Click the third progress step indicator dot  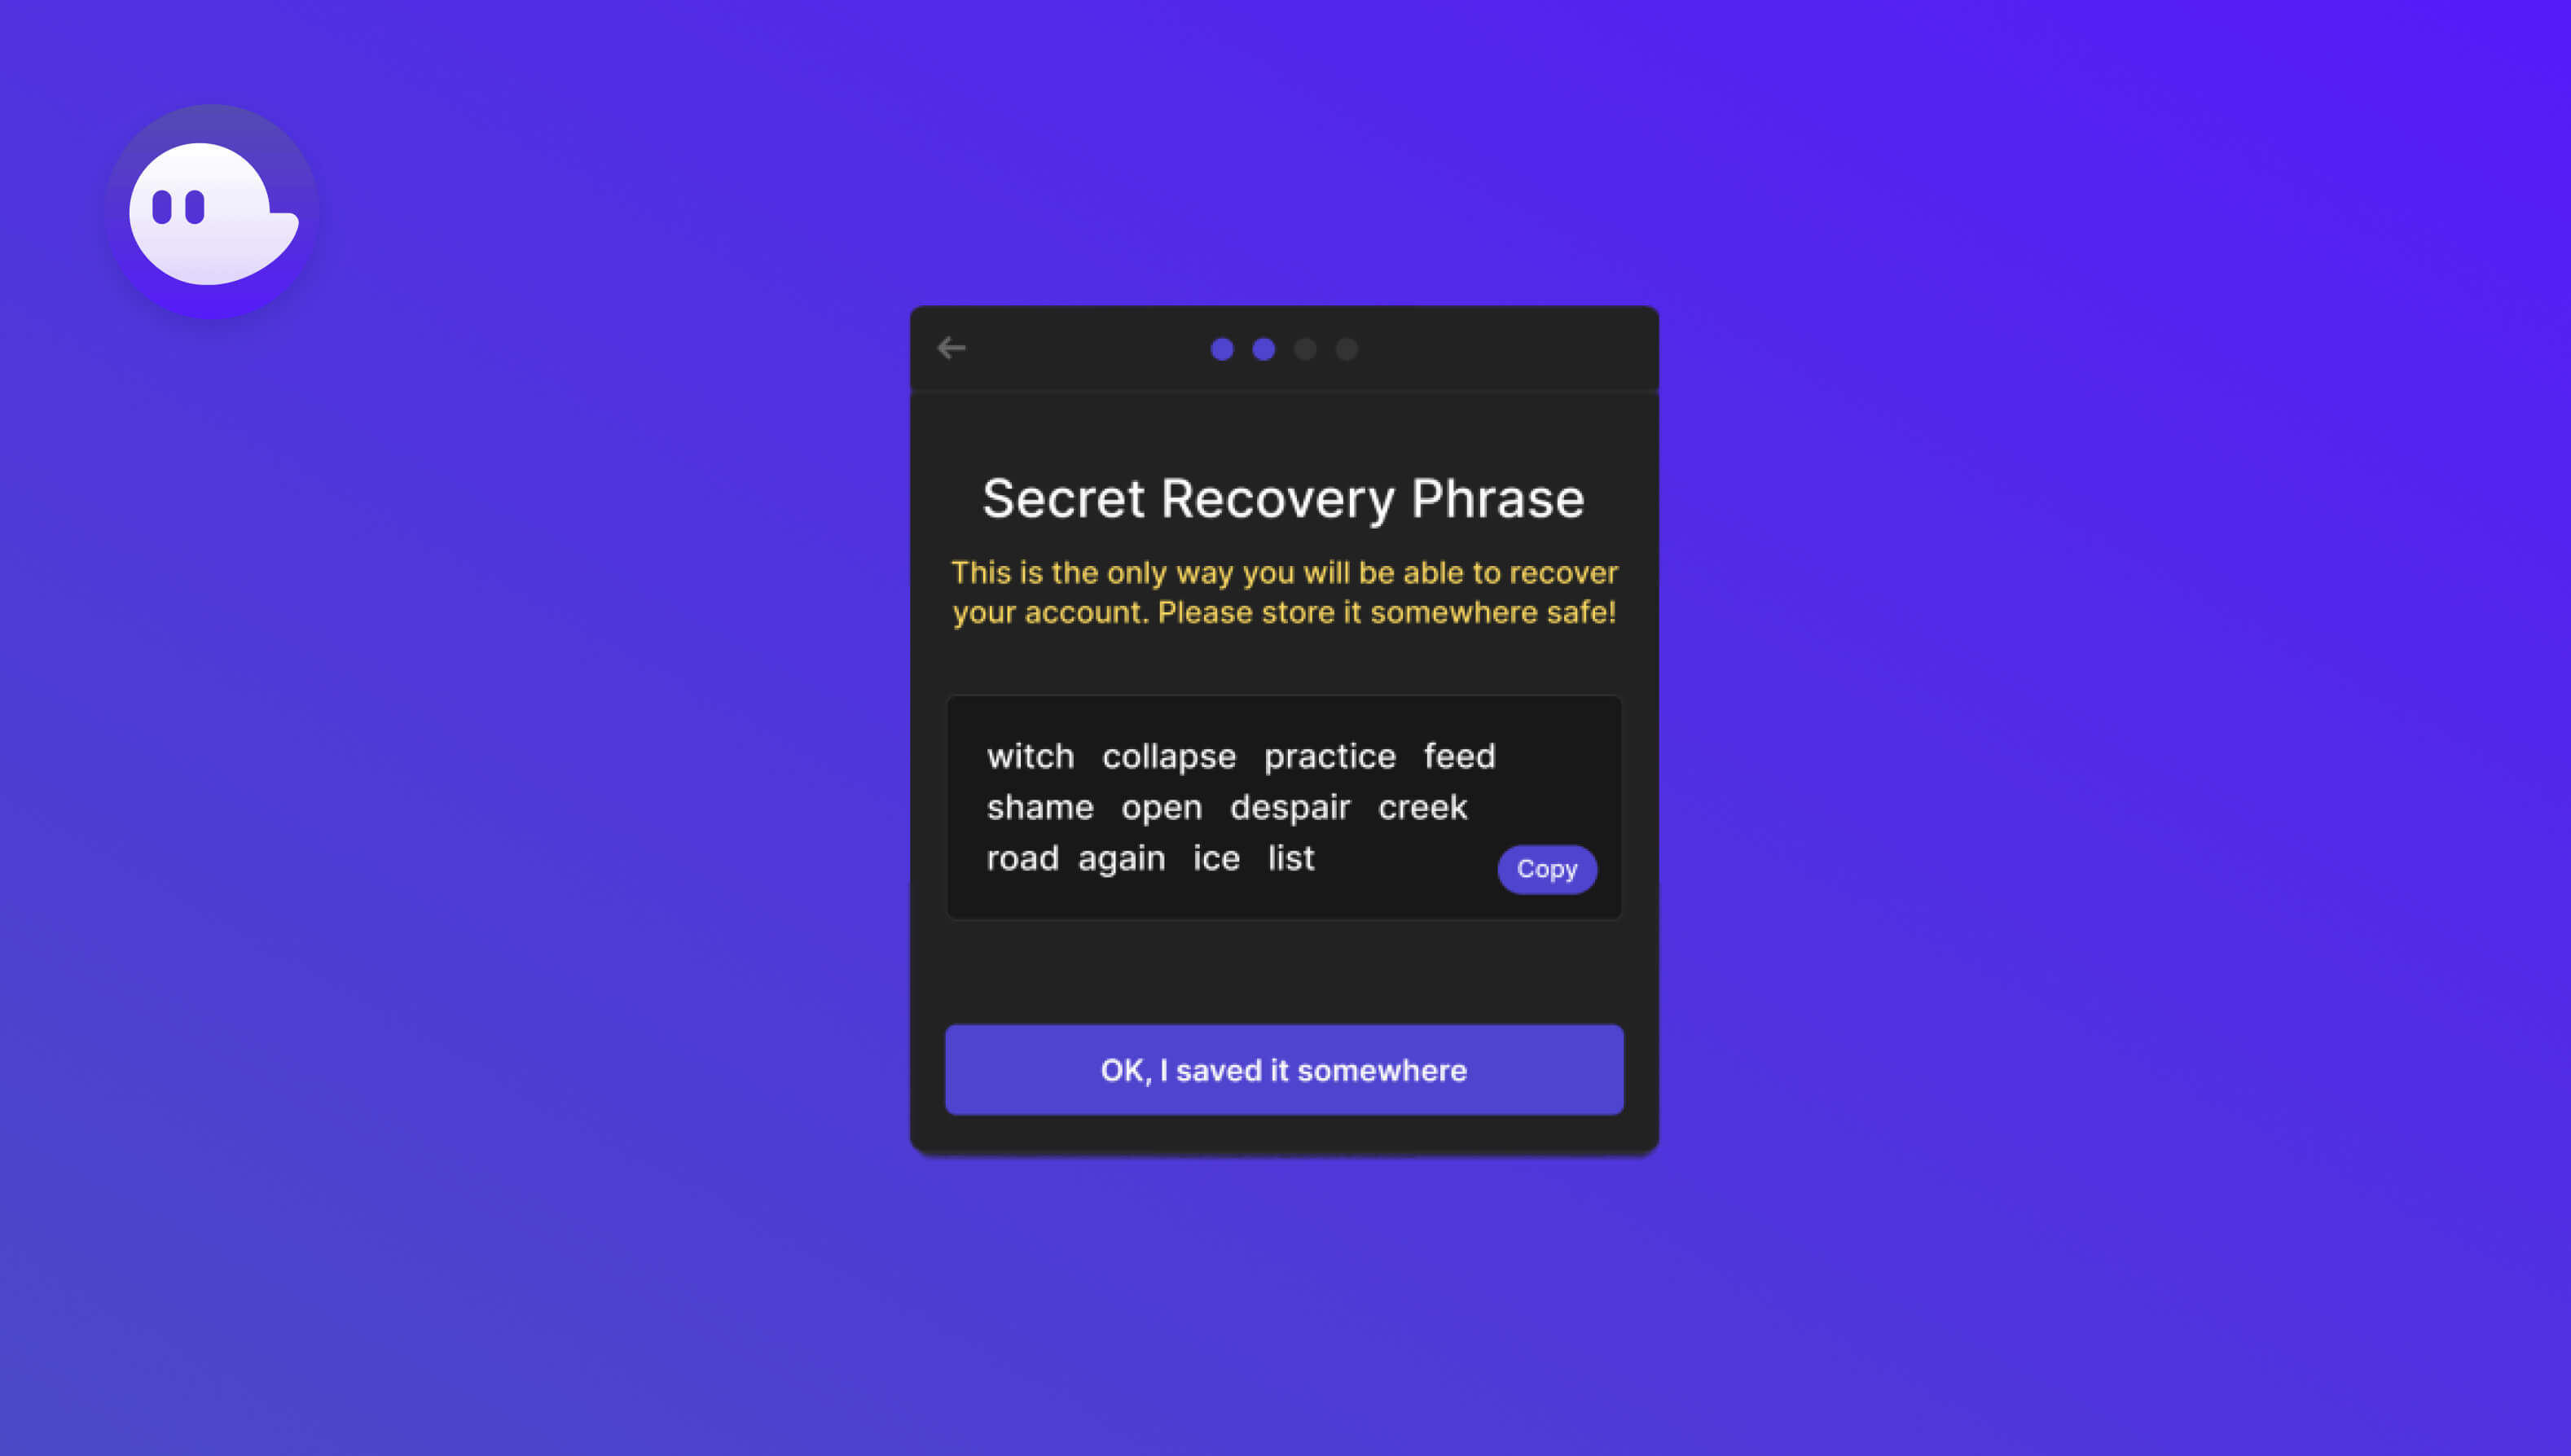click(x=1305, y=348)
